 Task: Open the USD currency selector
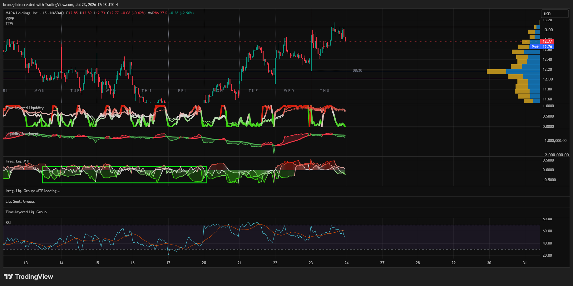[x=555, y=14]
